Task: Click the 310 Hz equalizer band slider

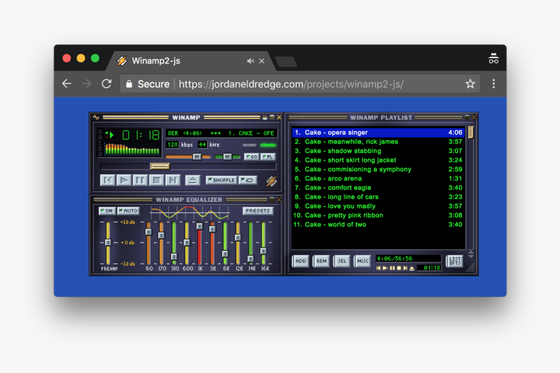Action: coord(174,257)
